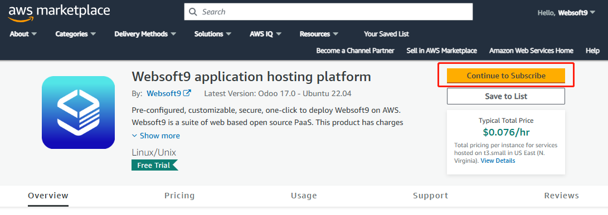Open the Categories dropdown menu
Screen dimensions: 608x215
[76, 34]
